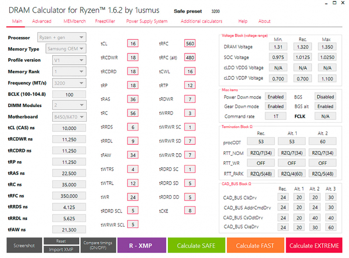Screen dimensions: 349x258
Task: Click the purple R - XMP button
Action: (141, 245)
